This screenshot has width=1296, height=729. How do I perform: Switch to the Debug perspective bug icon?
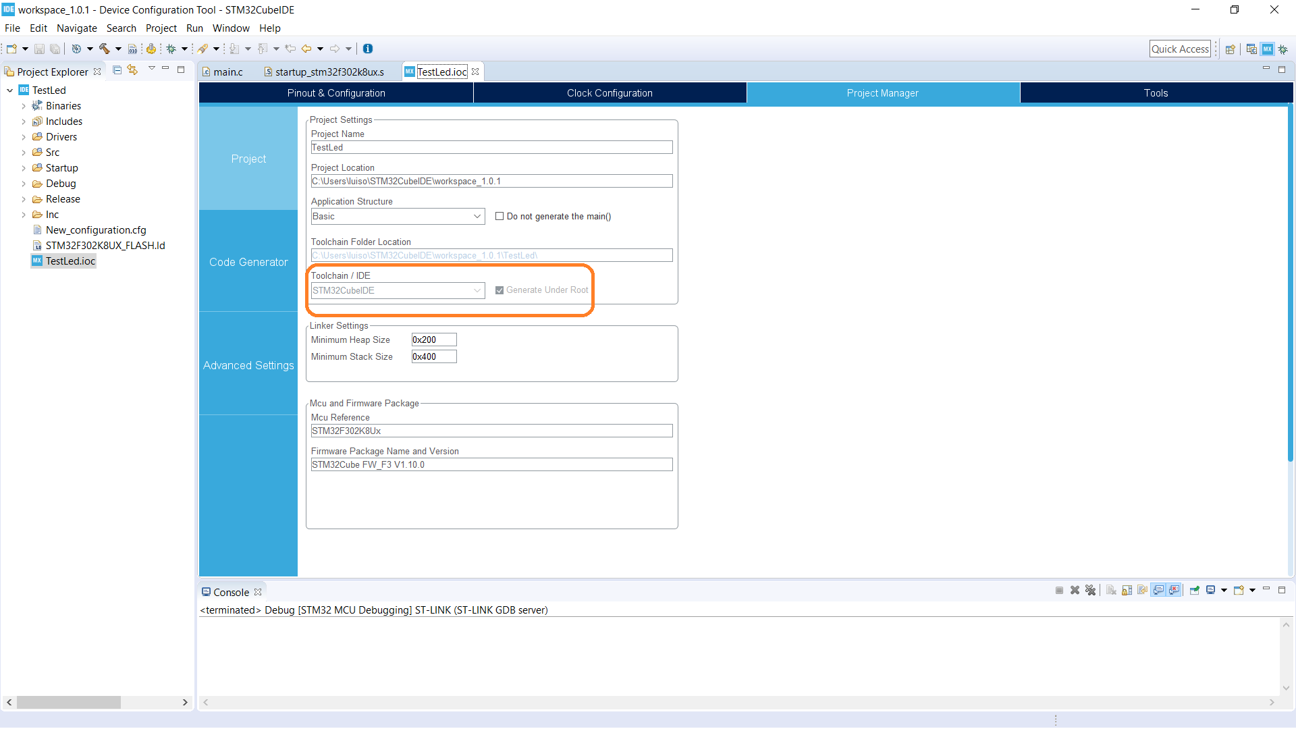1282,49
